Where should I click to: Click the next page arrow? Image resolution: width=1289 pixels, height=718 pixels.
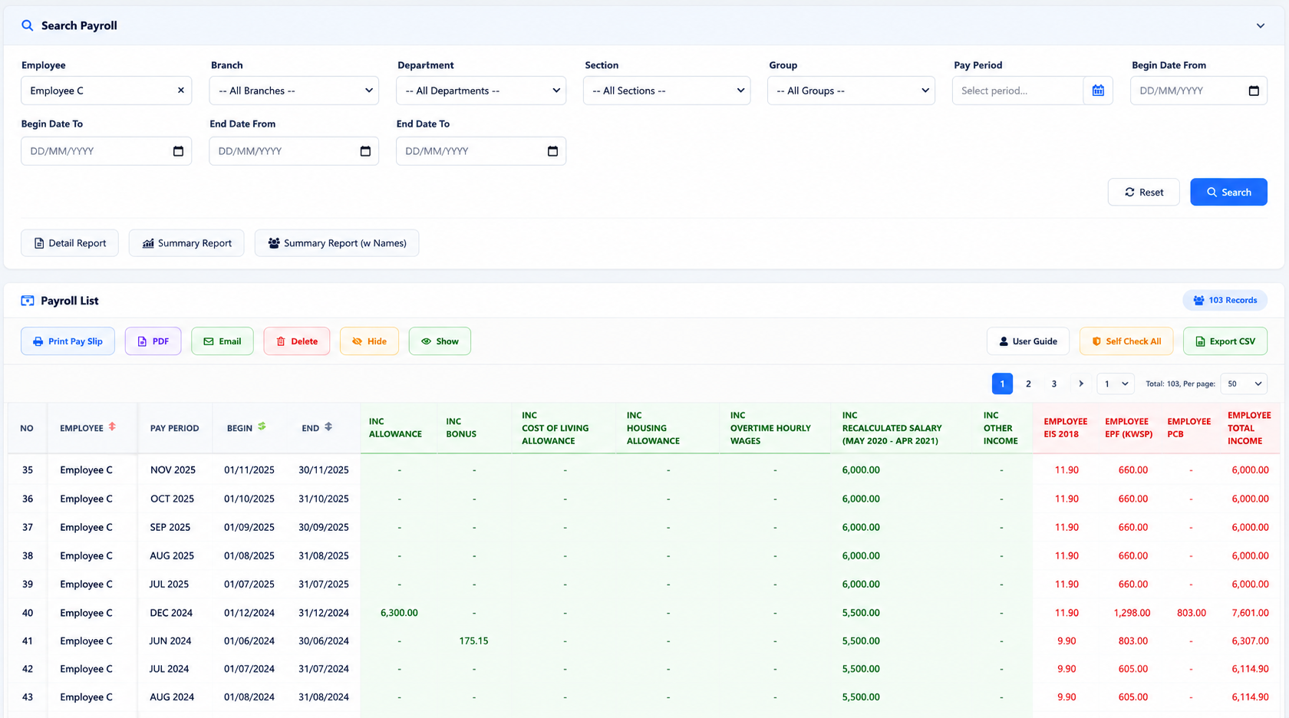[1081, 384]
